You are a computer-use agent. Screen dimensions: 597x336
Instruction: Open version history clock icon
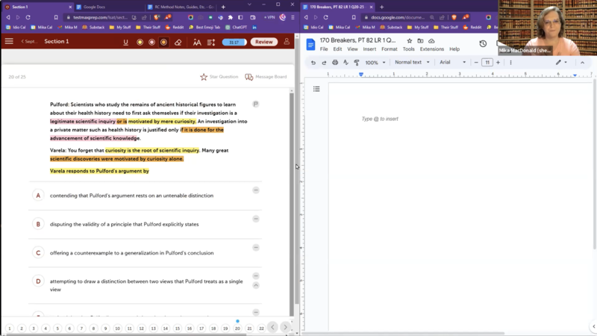[483, 44]
